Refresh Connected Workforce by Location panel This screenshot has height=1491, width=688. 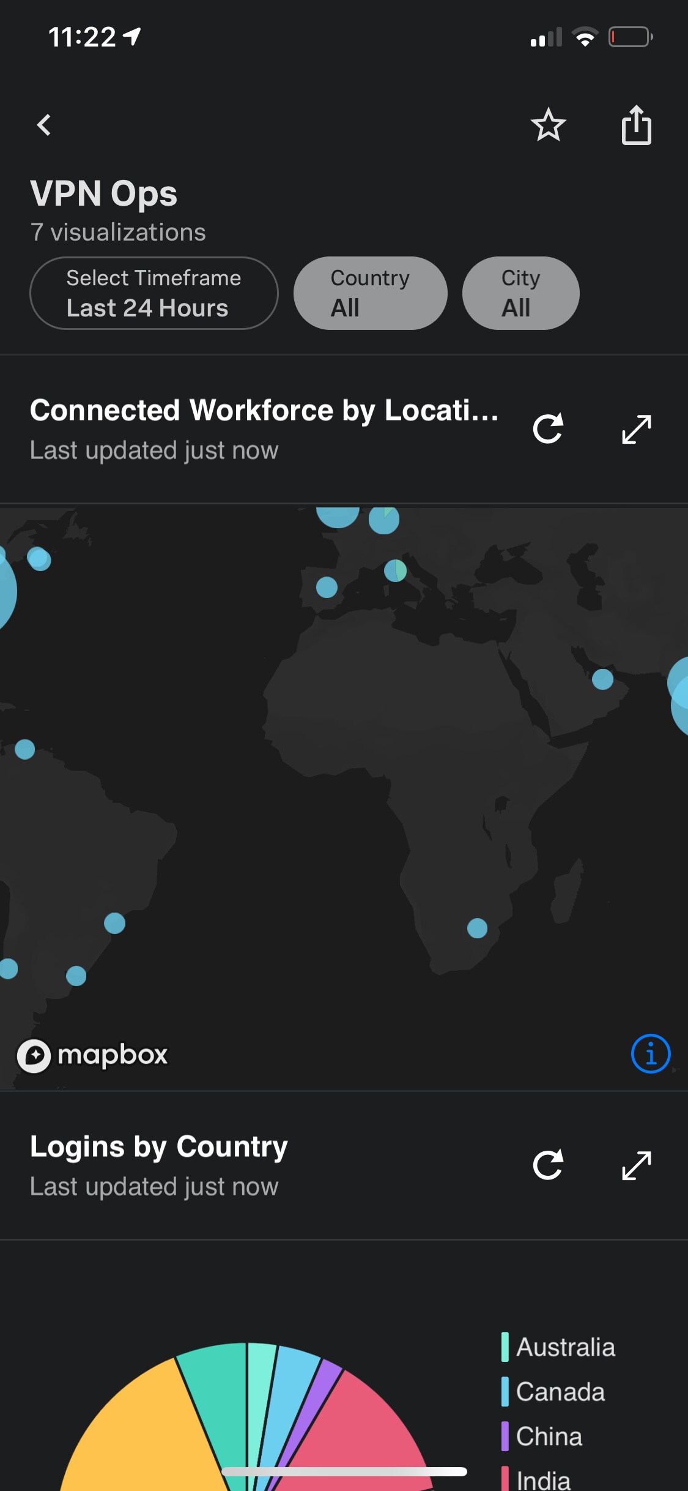point(548,428)
